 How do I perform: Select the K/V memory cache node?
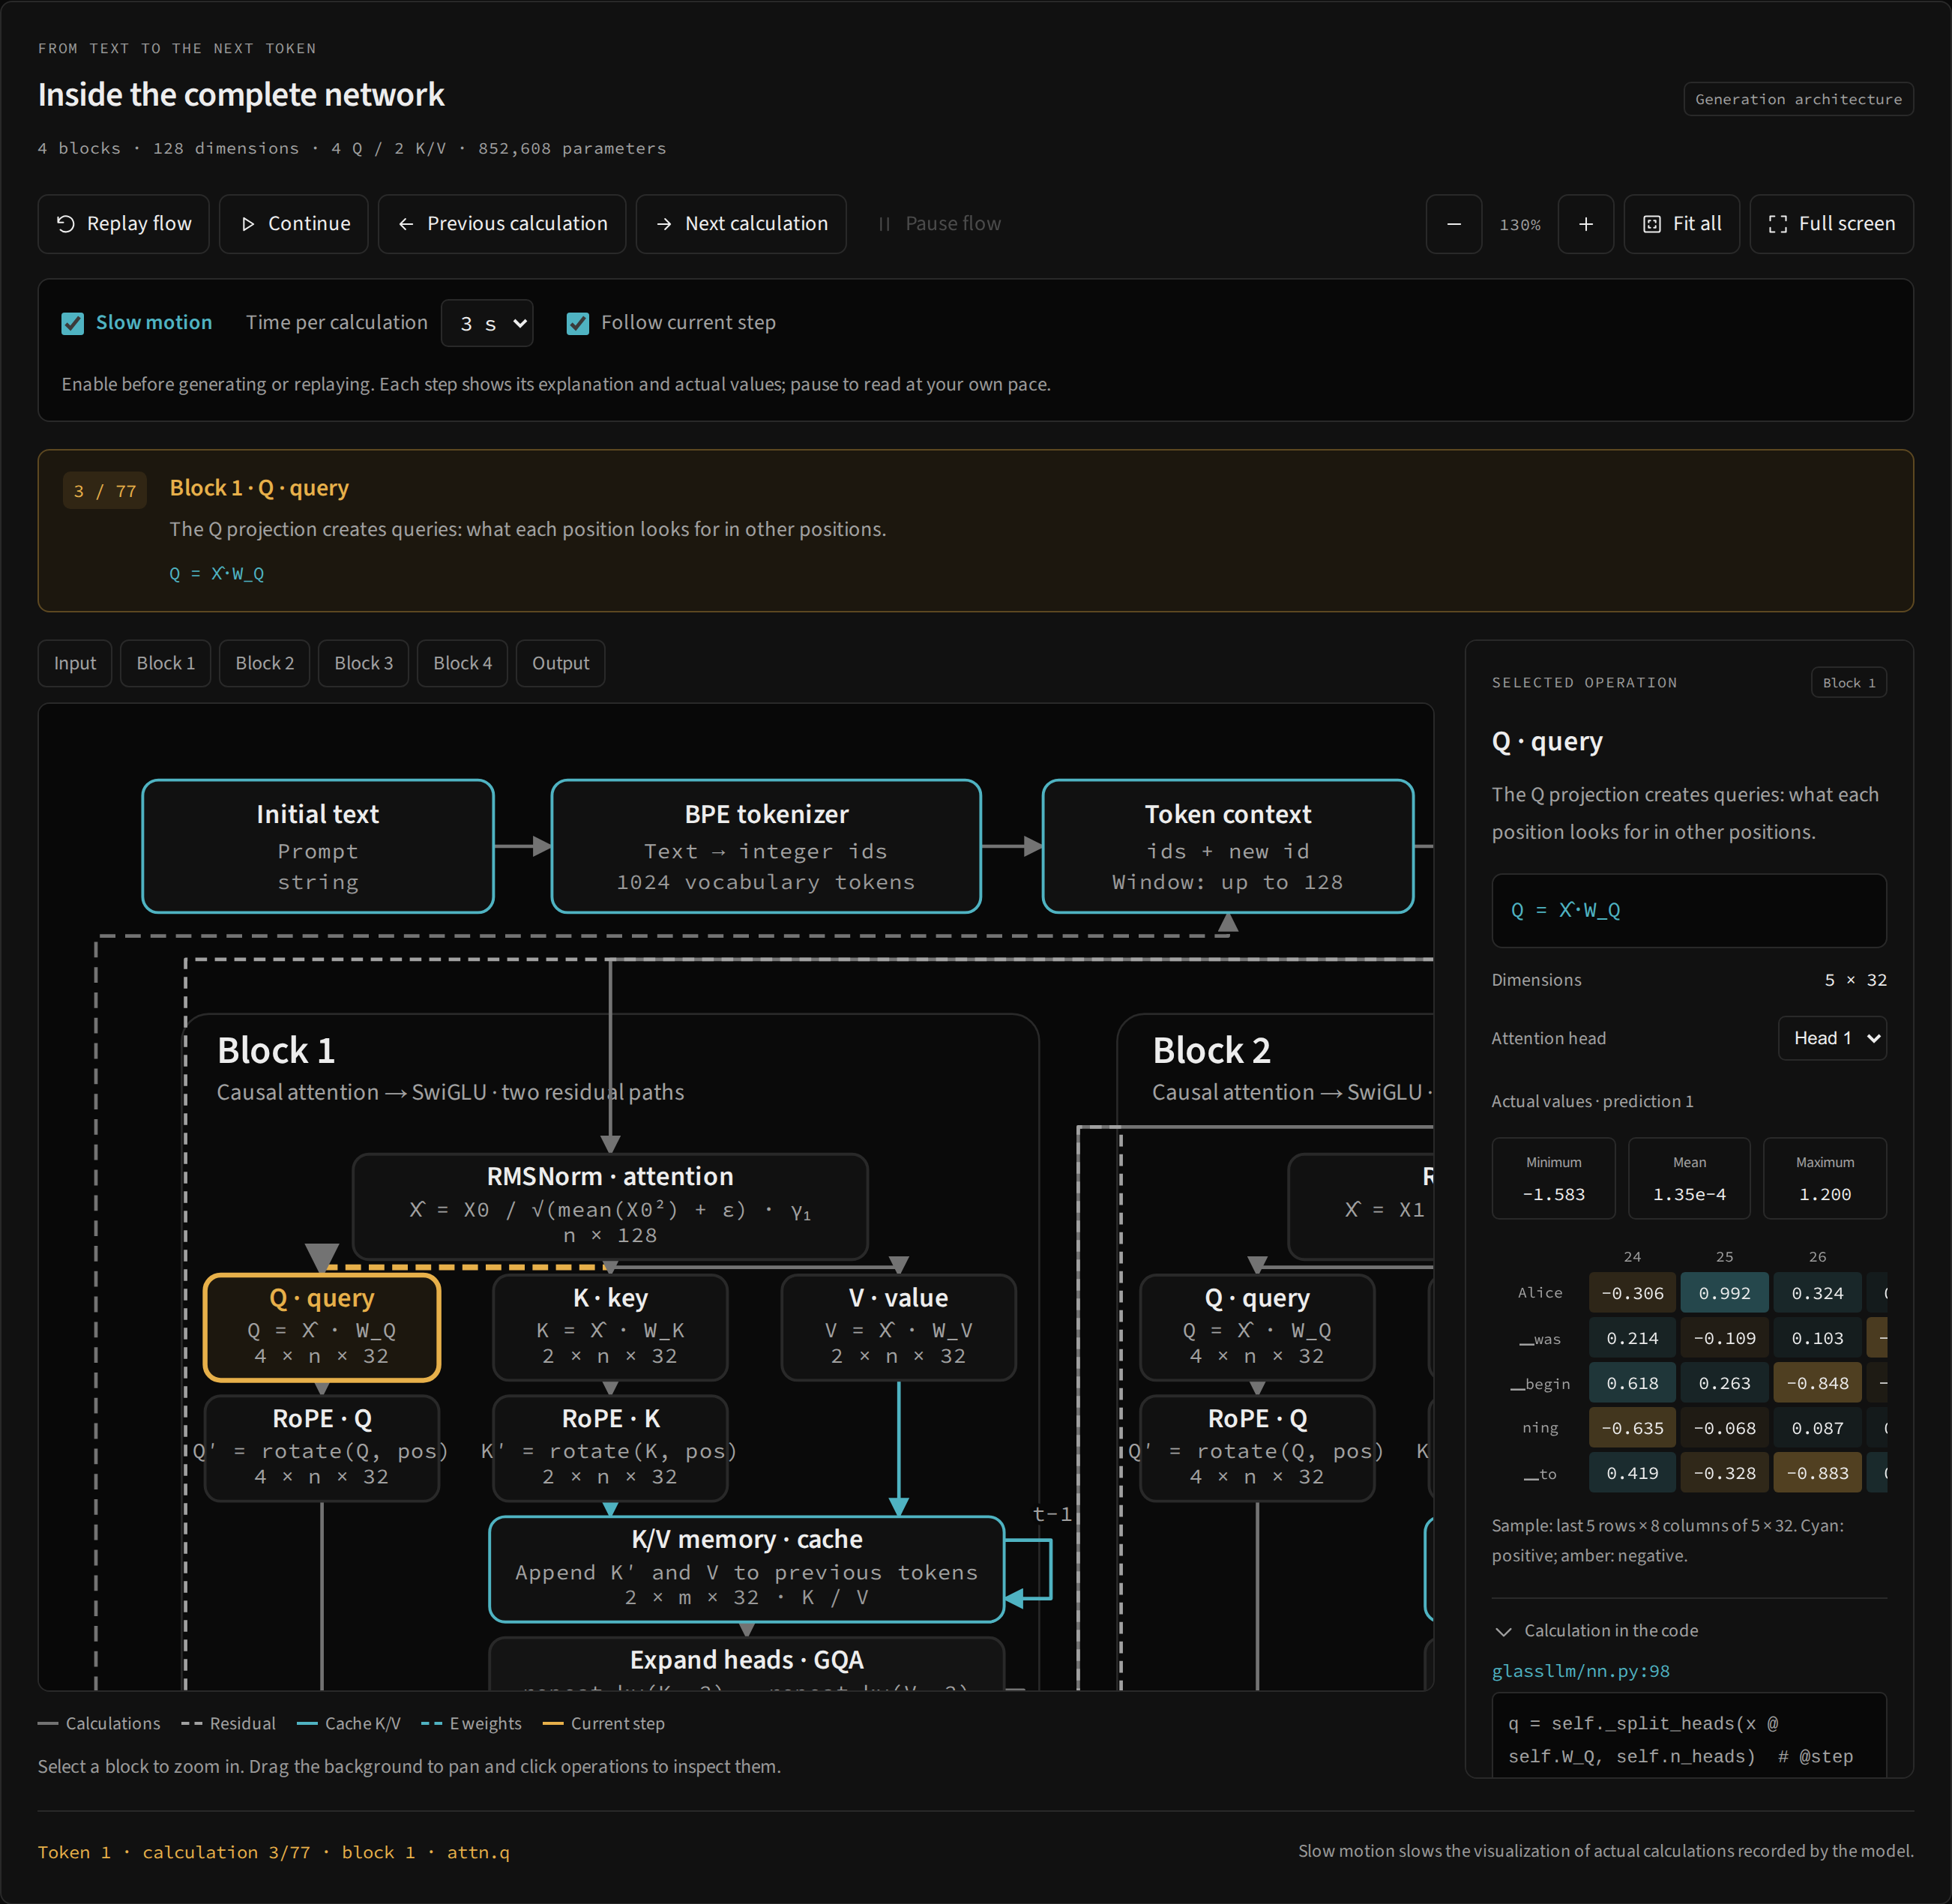(x=747, y=1569)
